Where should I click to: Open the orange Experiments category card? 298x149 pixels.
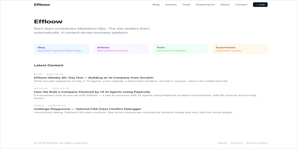pyautogui.click(x=240, y=49)
